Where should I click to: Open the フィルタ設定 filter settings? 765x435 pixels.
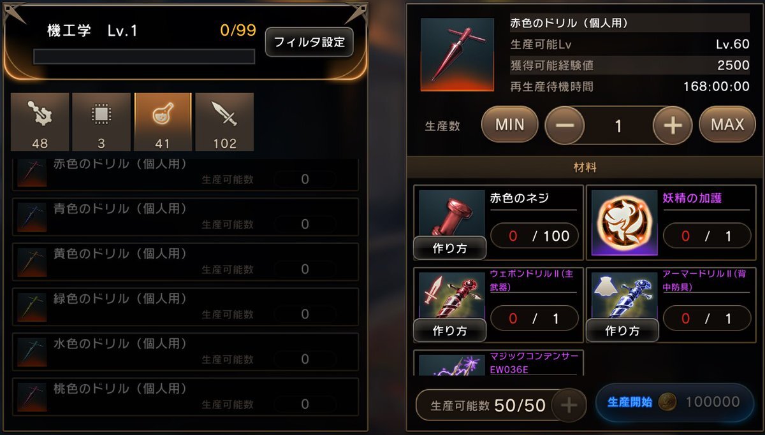309,42
